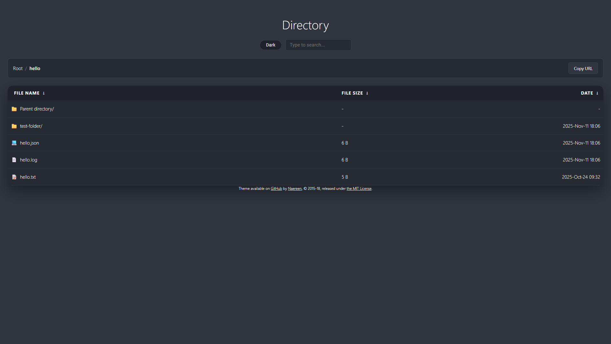Open test-folder/ directory link

pos(31,126)
